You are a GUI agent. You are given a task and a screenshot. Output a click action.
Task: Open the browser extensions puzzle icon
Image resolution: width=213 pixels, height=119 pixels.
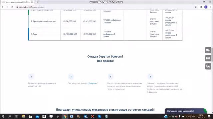(x=201, y=7)
